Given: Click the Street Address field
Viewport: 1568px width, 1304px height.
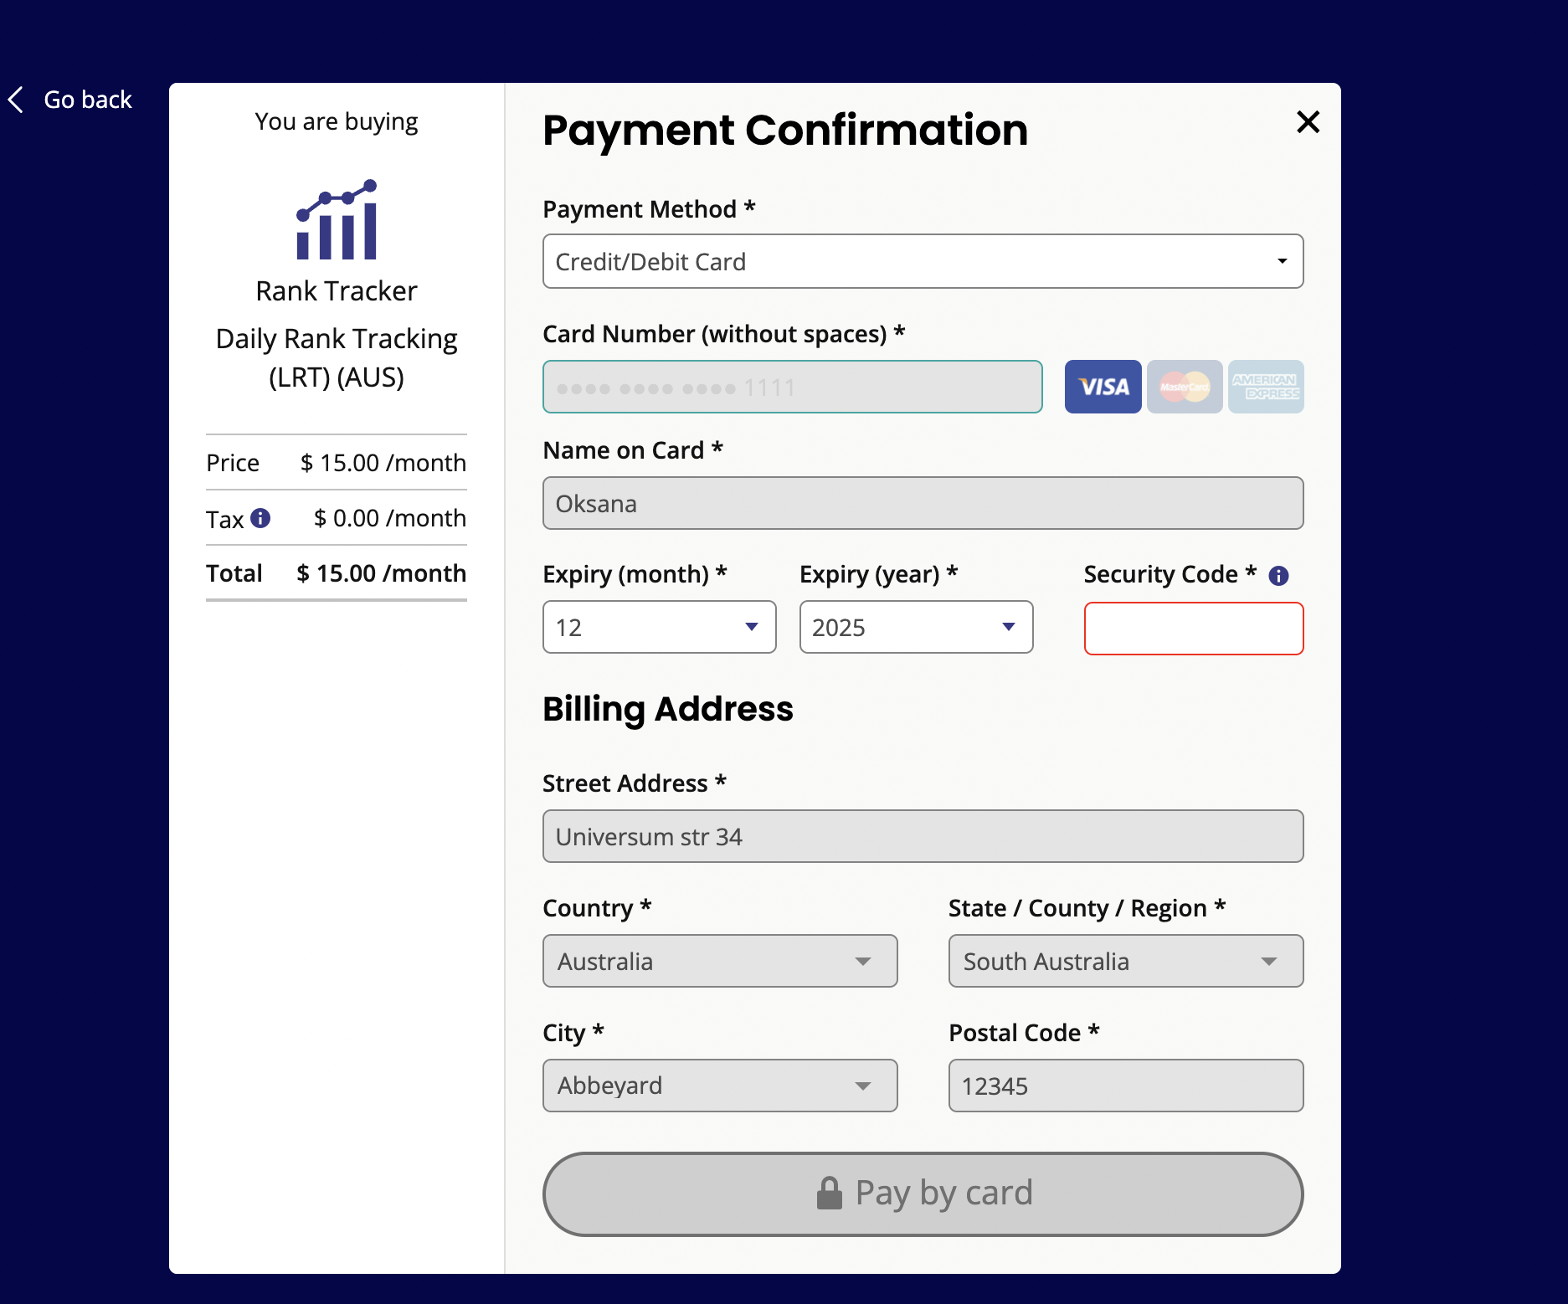Looking at the screenshot, I should pos(923,836).
